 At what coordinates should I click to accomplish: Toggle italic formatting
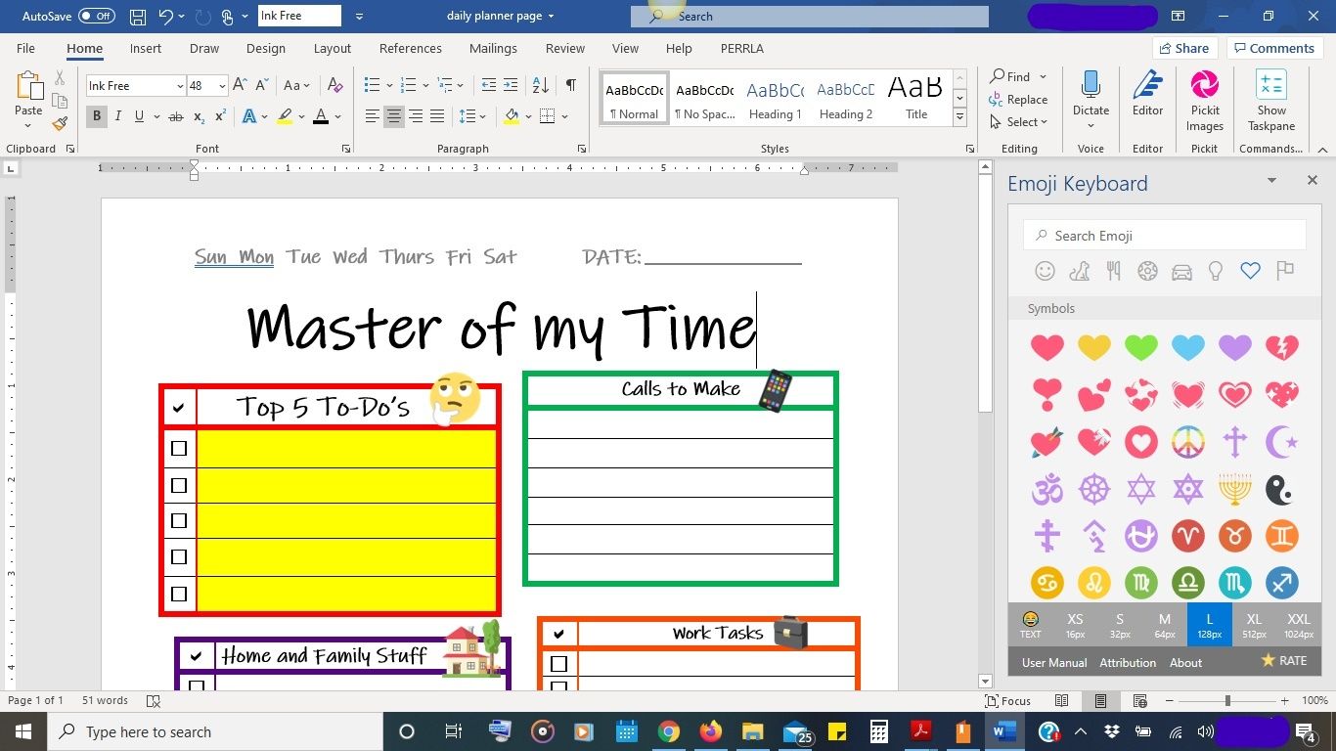pos(117,115)
